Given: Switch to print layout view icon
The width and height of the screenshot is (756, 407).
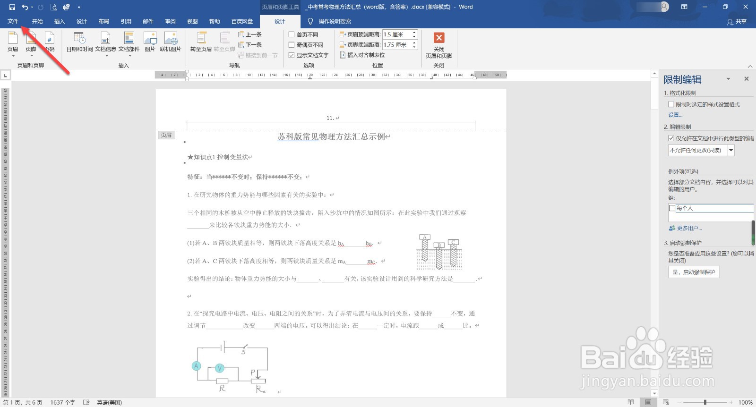Looking at the screenshot, I should point(648,402).
